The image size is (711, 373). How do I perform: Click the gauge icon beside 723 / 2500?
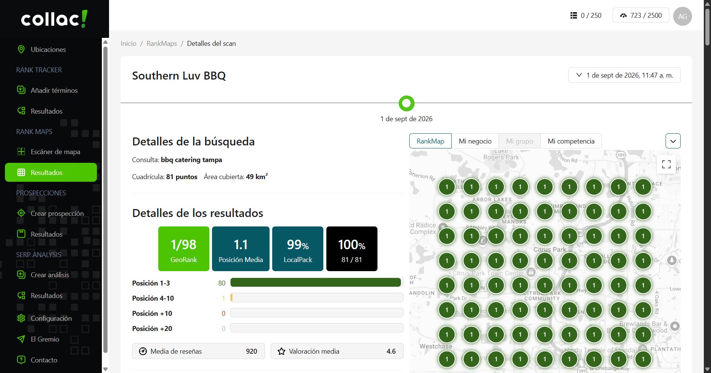coord(623,16)
